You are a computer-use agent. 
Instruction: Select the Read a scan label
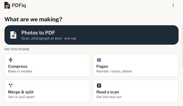[108, 92]
